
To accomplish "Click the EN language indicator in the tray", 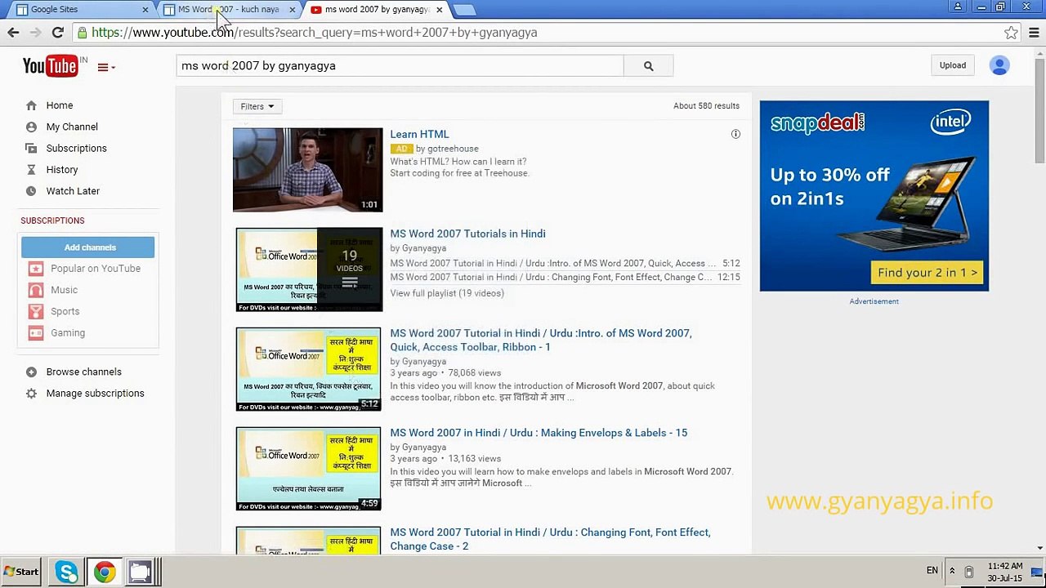I will coord(932,571).
